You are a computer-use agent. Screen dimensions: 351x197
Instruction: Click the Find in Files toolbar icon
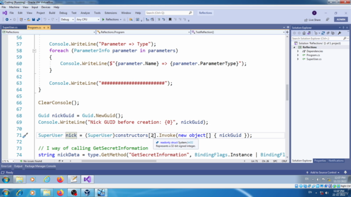[x=131, y=20]
